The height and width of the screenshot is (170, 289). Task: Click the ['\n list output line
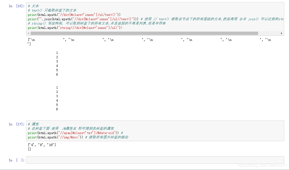coord(149,40)
